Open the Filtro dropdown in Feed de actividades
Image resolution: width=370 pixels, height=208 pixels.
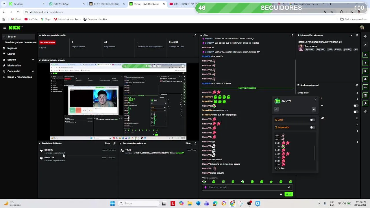(x=107, y=143)
